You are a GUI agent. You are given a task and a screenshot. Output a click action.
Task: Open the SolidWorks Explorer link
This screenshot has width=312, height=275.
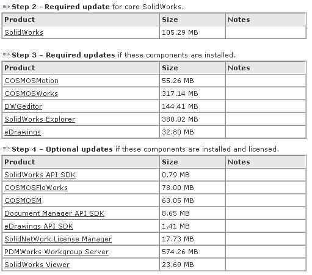click(40, 119)
